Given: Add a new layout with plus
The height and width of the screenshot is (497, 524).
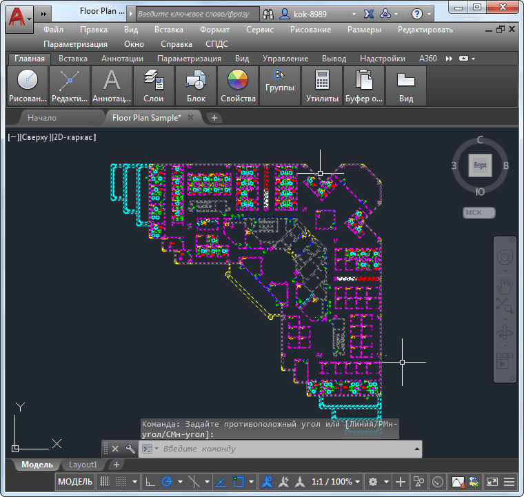Looking at the screenshot, I should click(117, 465).
